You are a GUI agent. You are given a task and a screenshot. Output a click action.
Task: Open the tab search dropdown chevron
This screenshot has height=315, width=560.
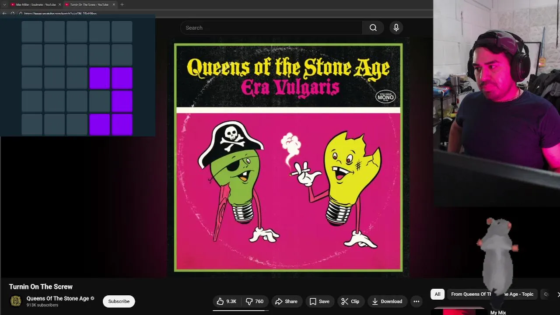(x=4, y=4)
